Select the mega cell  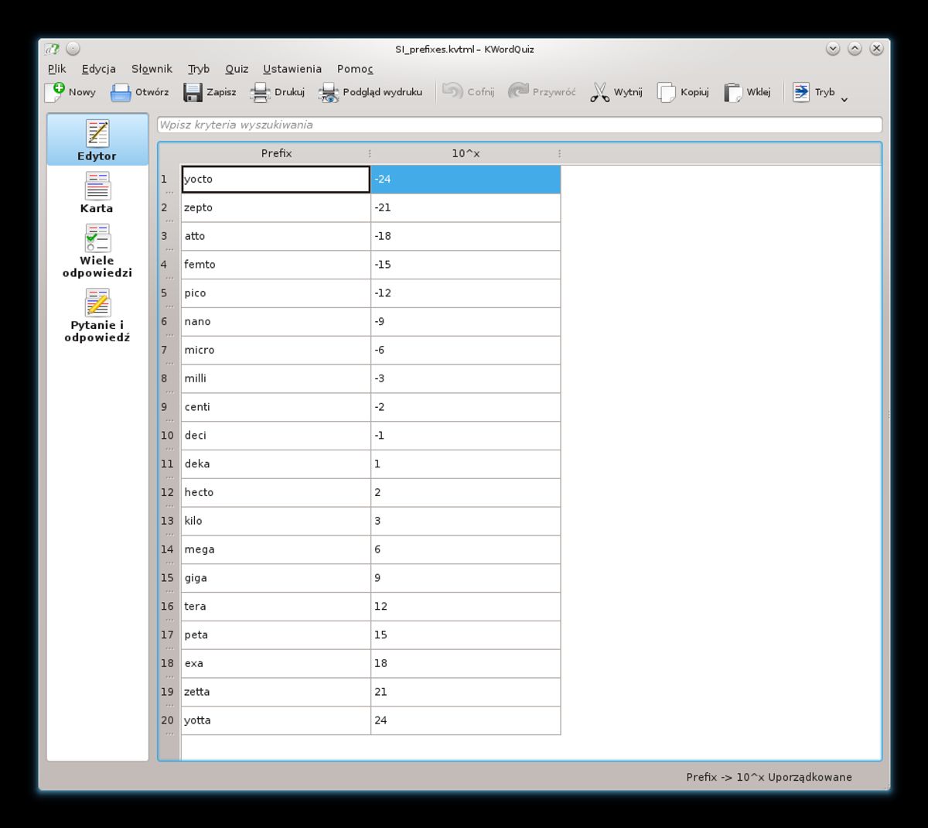pos(276,549)
